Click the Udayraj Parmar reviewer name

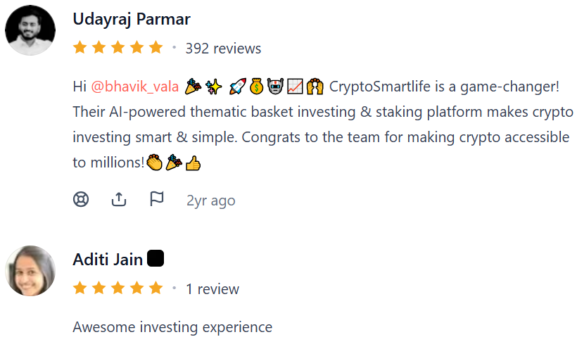132,19
